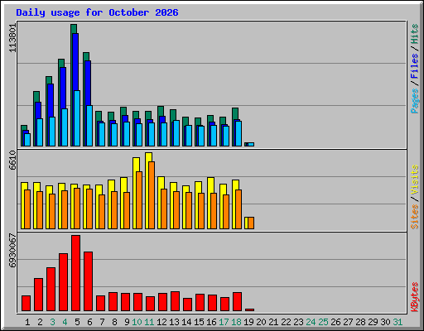Click the day 8 axis label
This screenshot has width=424, height=331.
(x=114, y=322)
